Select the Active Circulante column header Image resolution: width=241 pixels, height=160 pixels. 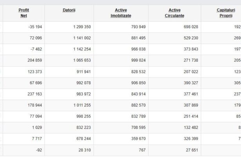click(174, 13)
